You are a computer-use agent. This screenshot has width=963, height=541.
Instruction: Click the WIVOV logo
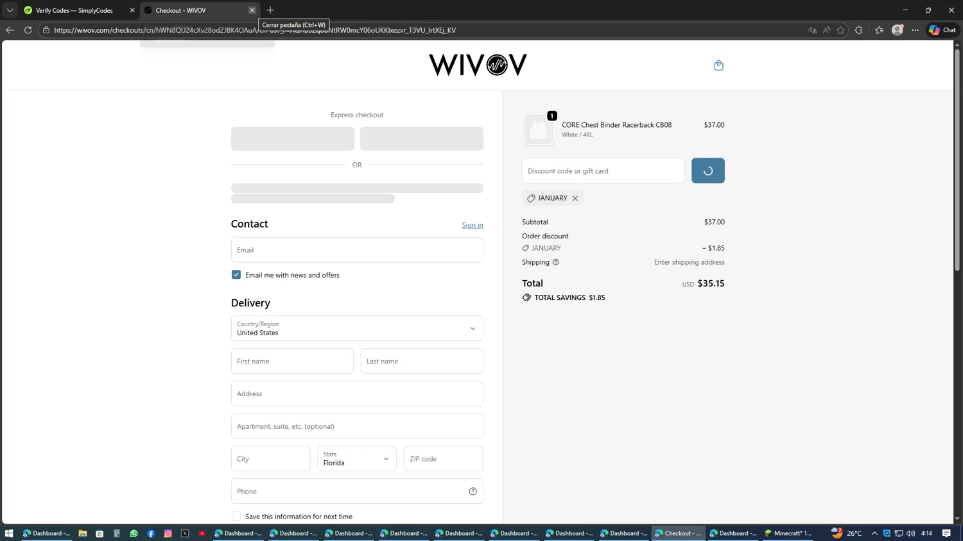click(x=478, y=65)
